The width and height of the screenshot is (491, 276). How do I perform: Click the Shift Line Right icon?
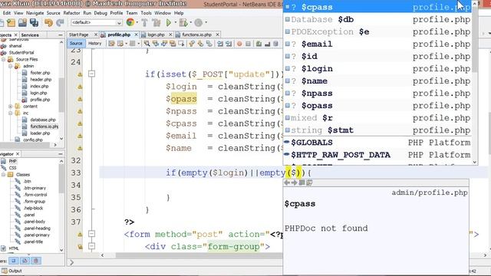click(x=229, y=44)
